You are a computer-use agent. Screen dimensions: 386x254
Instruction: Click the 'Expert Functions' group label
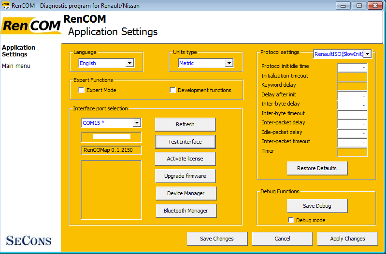coord(93,80)
